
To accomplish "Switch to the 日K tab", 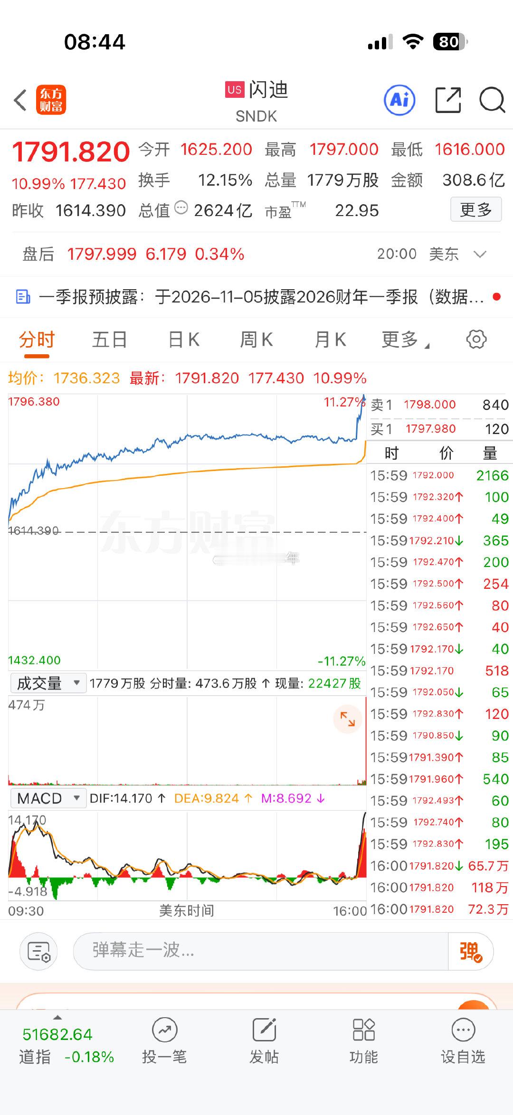I will [184, 340].
